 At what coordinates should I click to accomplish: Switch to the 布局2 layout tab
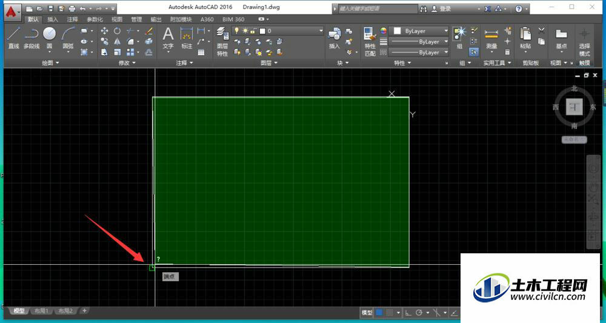[65, 311]
